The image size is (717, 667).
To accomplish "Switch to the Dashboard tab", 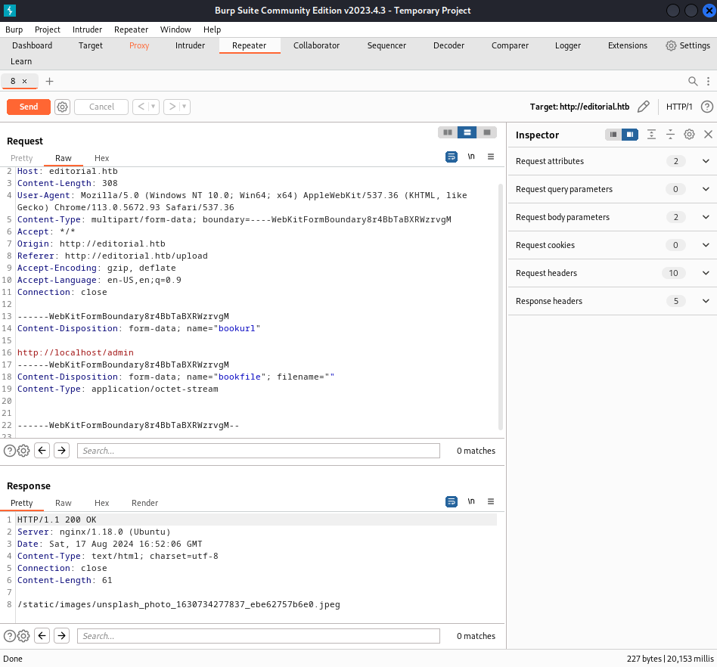I will click(32, 45).
